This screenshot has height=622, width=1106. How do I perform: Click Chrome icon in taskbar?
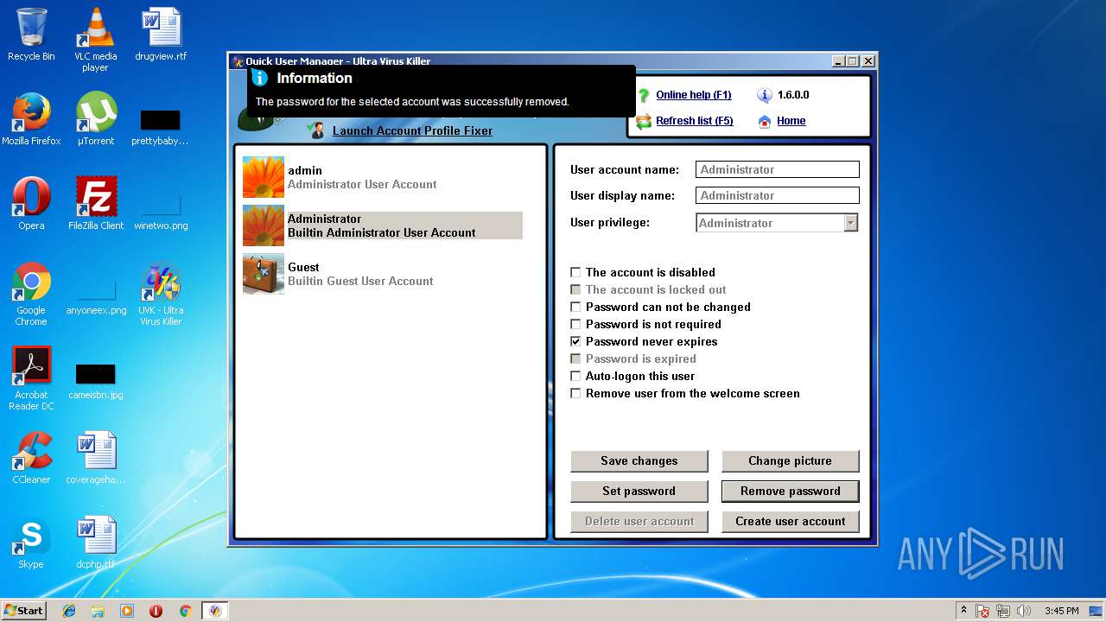click(185, 611)
